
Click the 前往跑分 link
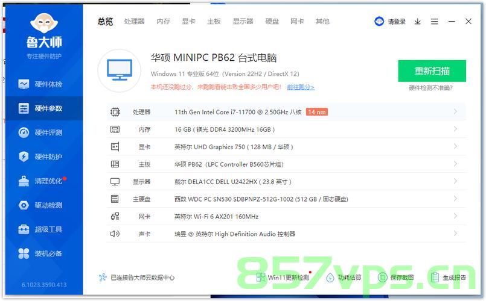point(301,87)
